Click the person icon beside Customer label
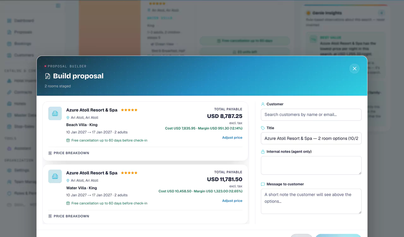The image size is (404, 237). pos(263,104)
